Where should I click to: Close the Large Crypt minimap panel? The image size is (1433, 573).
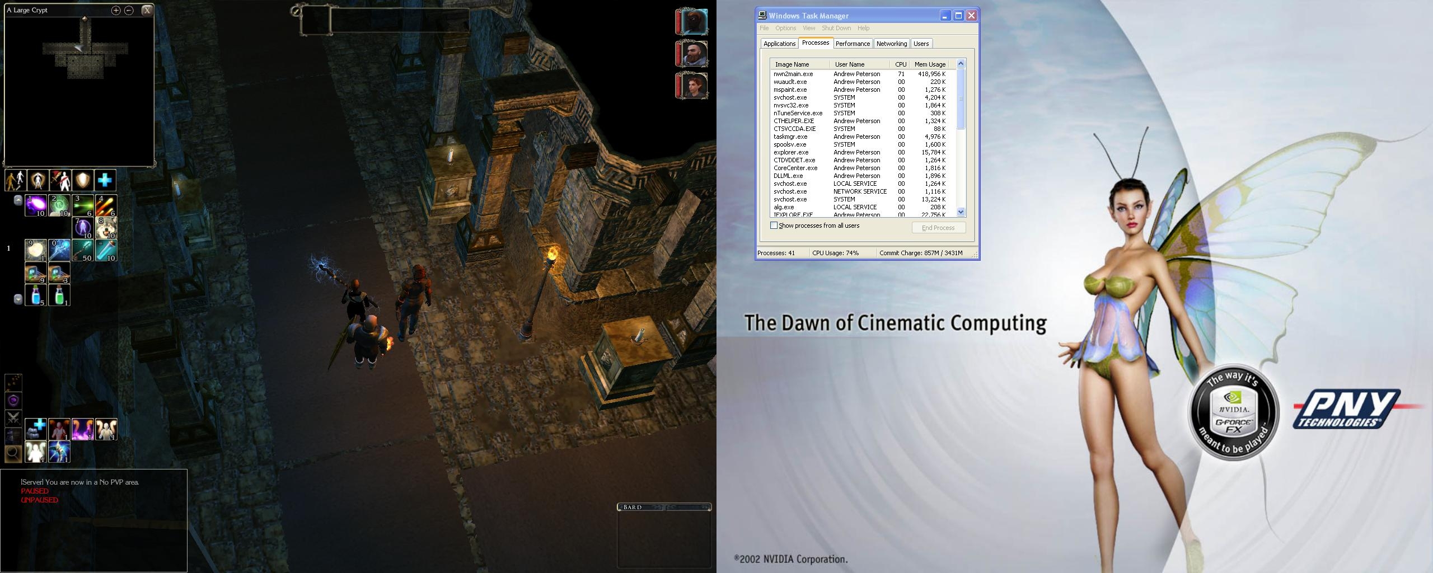pos(147,10)
